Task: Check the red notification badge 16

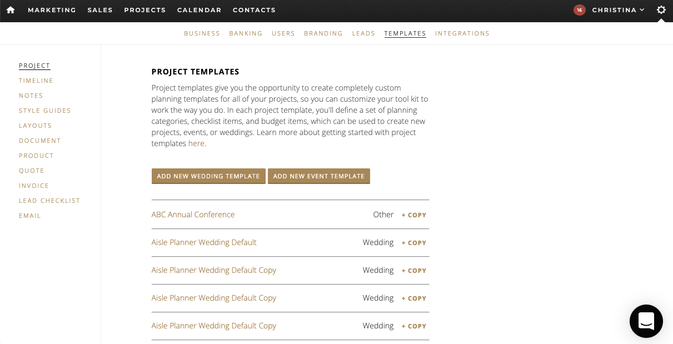Action: (580, 10)
